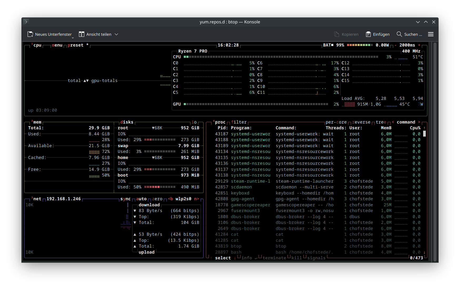The height and width of the screenshot is (288, 460).
Task: Toggle auto scaling in net box
Action: pyautogui.click(x=141, y=199)
